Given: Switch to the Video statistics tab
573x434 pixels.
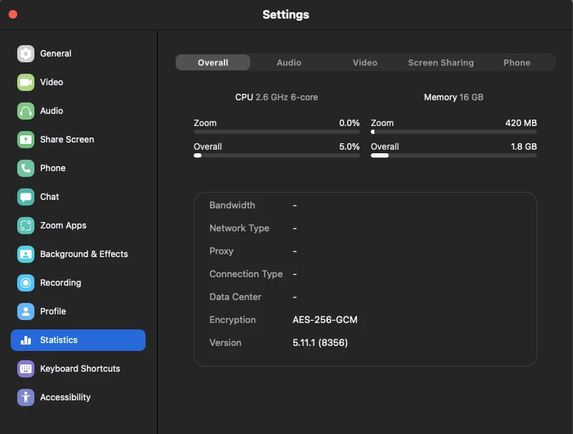Looking at the screenshot, I should [x=365, y=63].
